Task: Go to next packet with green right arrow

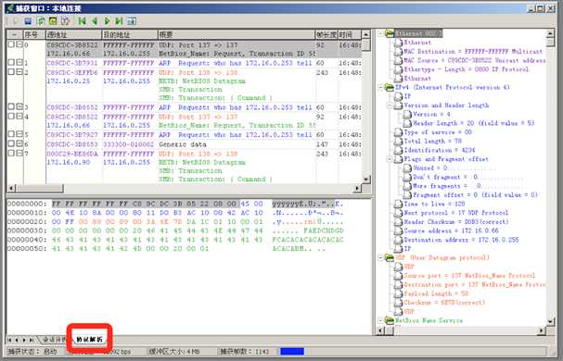Action: [107, 21]
